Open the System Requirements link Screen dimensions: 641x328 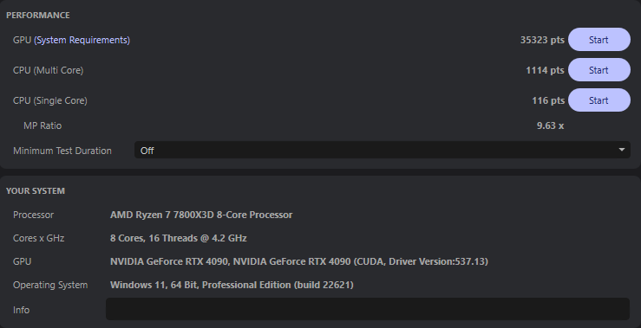(x=82, y=40)
